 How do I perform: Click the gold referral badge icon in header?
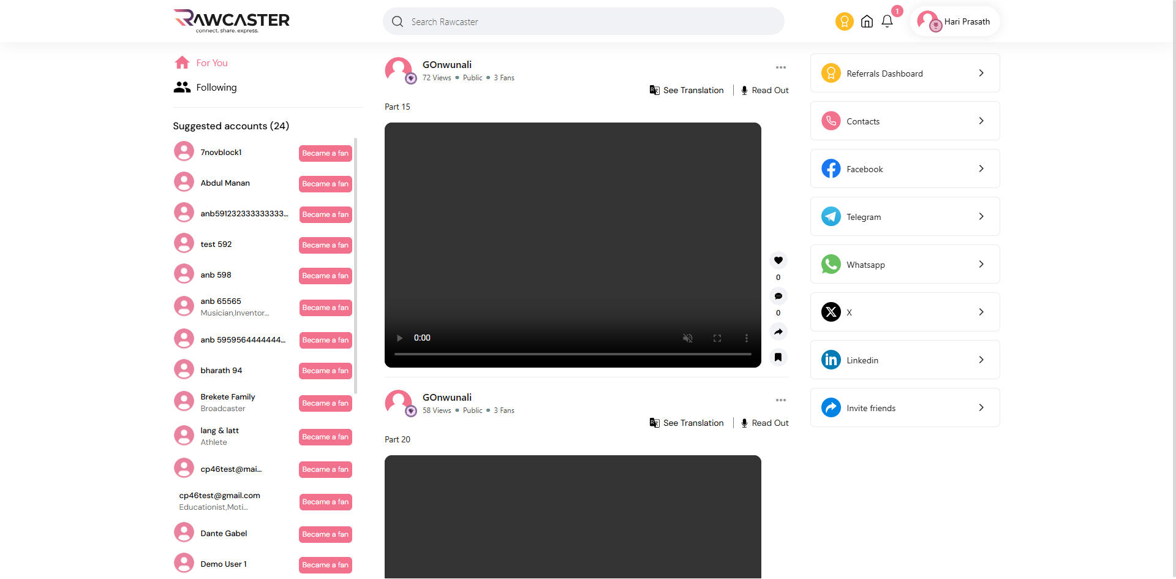(x=844, y=21)
